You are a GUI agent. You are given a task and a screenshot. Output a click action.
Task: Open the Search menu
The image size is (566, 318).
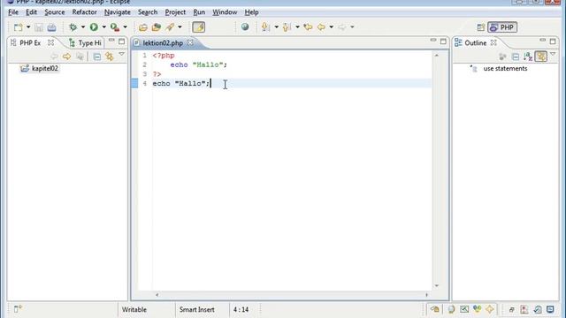(148, 12)
